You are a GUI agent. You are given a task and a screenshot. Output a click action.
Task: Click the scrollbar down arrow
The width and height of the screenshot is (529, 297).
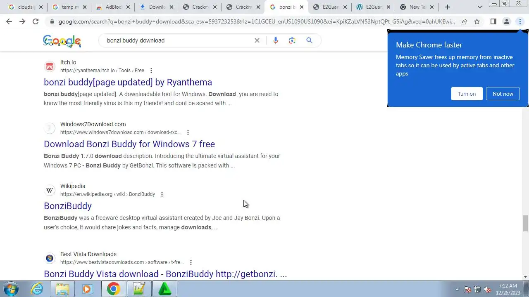coord(525,277)
